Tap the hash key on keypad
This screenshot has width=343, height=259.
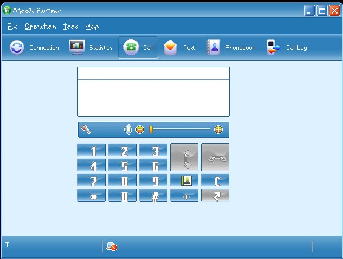tap(153, 196)
